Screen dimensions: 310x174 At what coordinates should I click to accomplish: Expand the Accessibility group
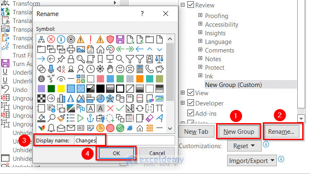pos(200,24)
